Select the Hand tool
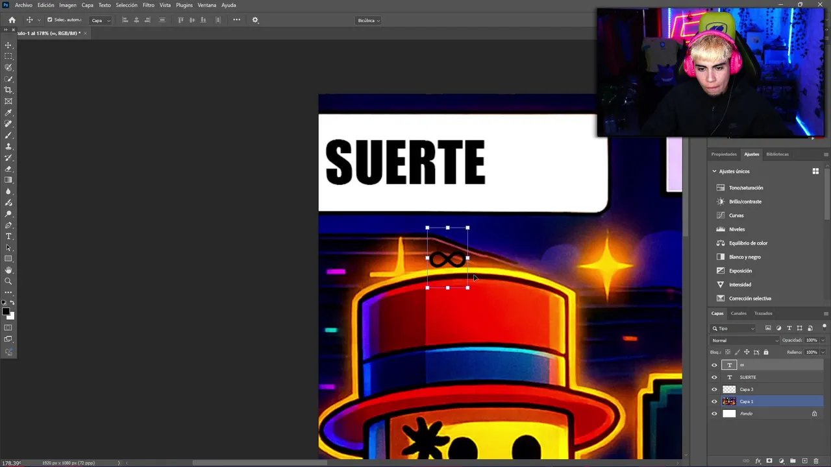 tap(8, 270)
